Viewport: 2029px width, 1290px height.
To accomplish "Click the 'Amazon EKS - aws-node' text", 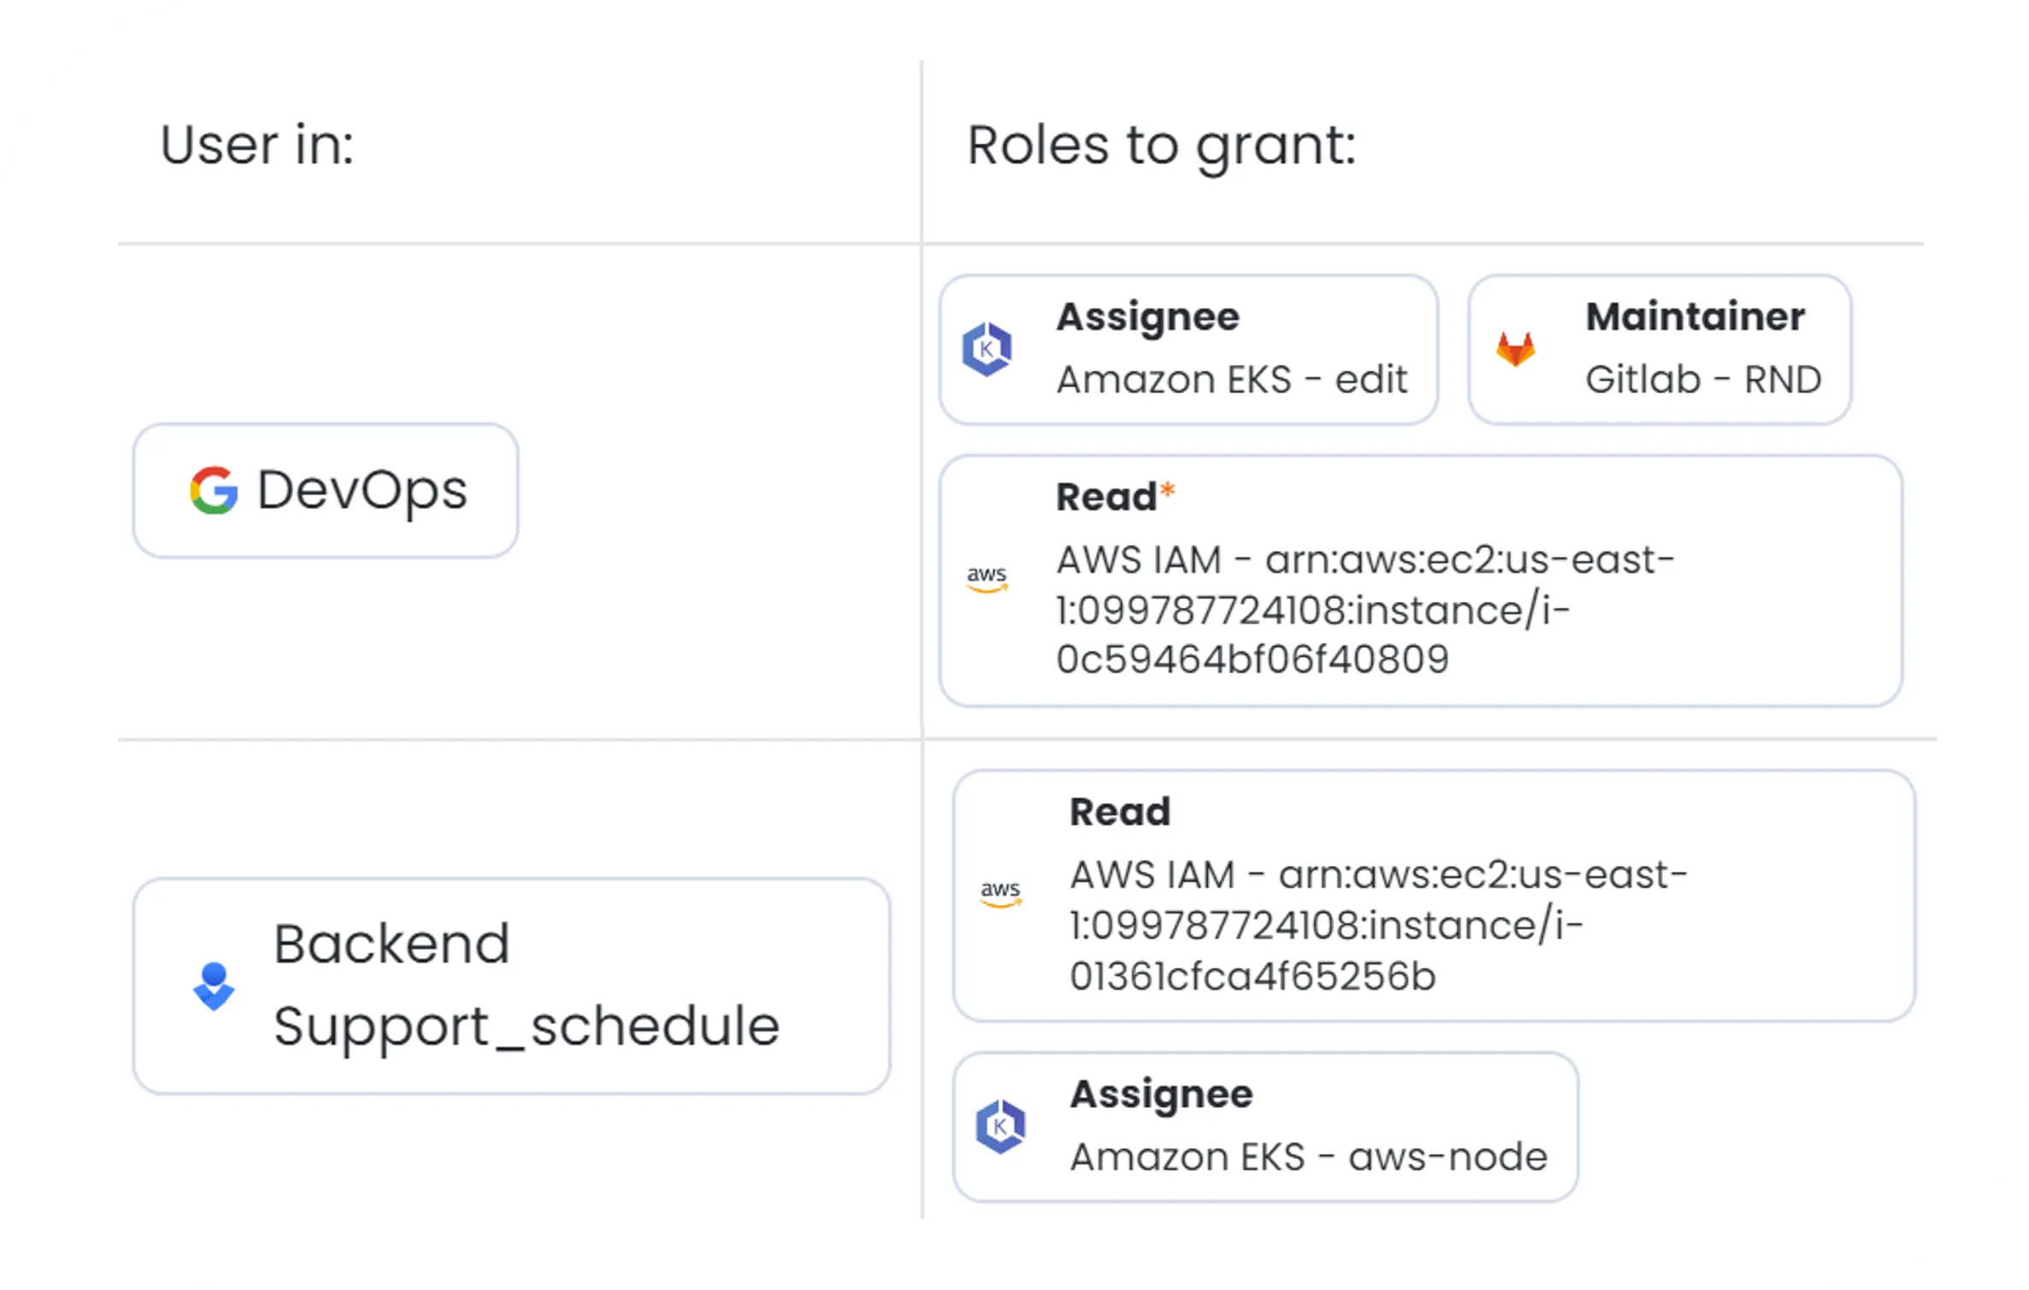I will 1308,1157.
